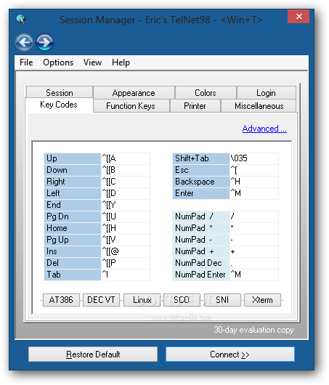Viewport: 329px width, 385px height.
Task: Edit the NumPad Enter code field
Action: [x=254, y=275]
